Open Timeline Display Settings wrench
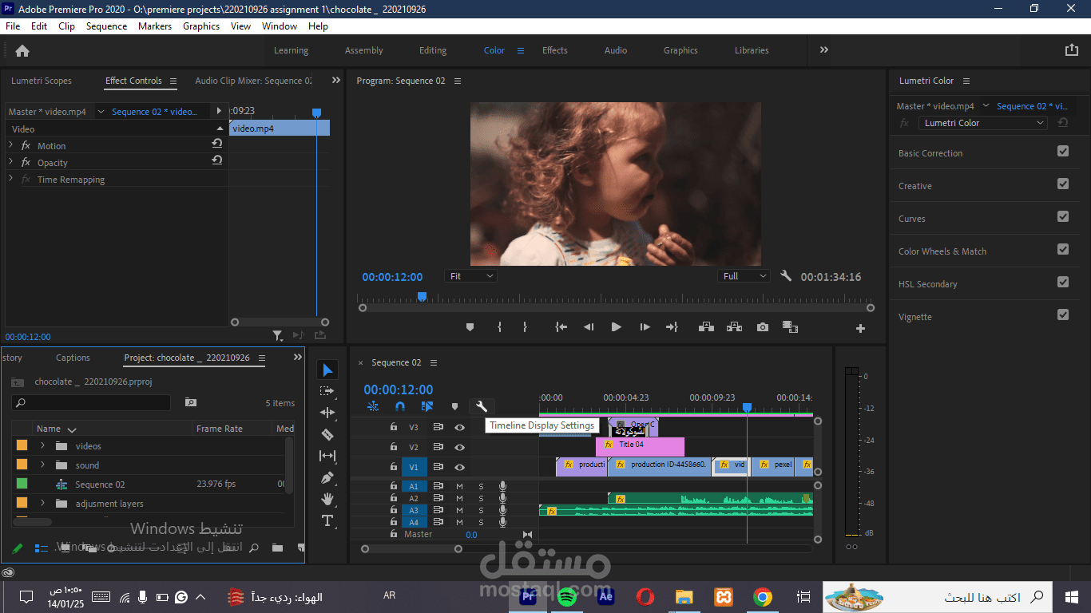Viewport: 1091px width, 613px height. point(482,406)
